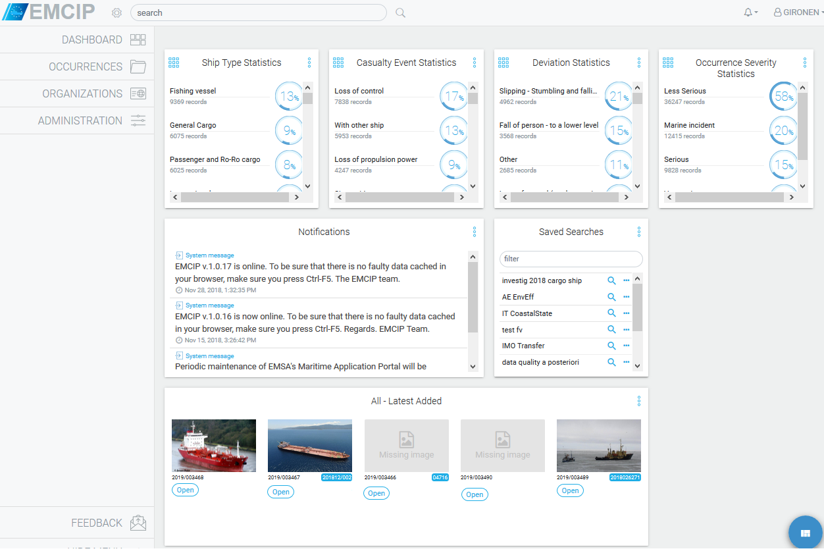Click Saved Searches list scroll down arrow
Screen dimensions: 824x555
(637, 367)
